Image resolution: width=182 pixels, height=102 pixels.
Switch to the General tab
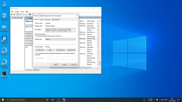[36, 20]
